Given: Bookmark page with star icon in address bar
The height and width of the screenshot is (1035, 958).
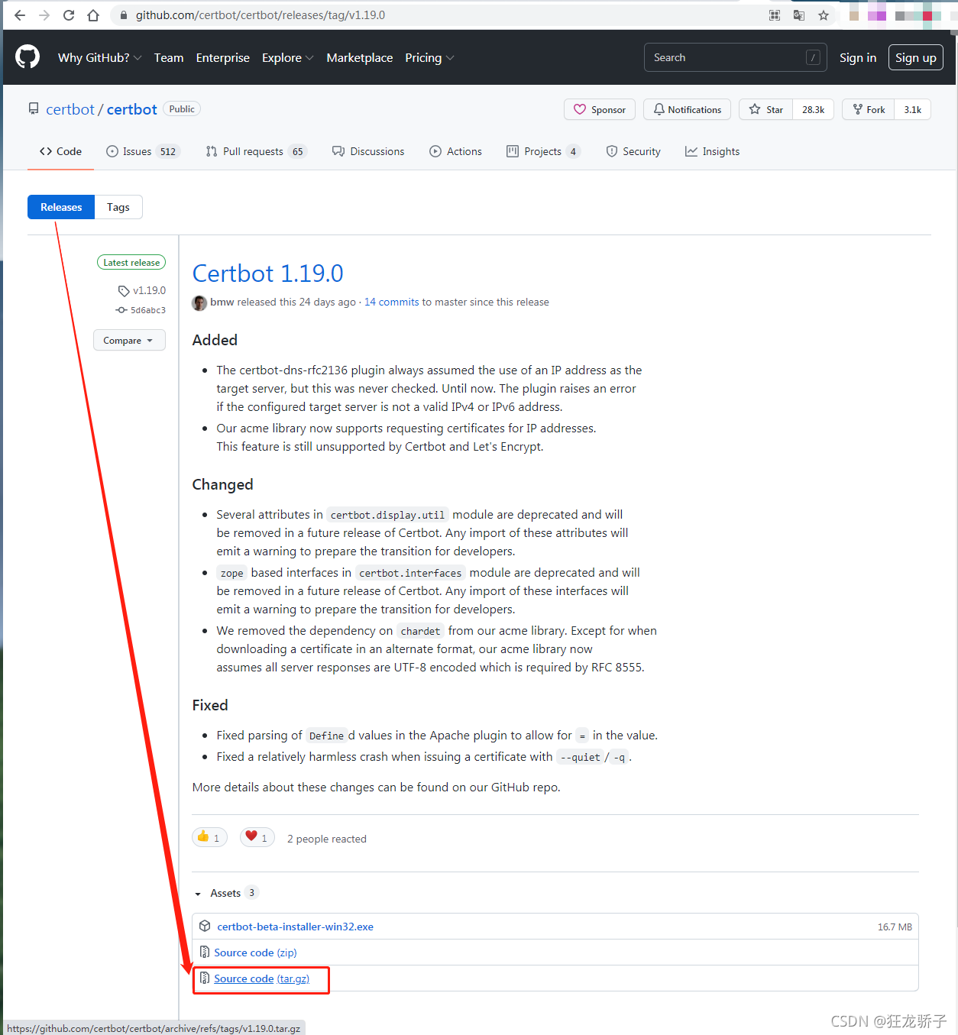Looking at the screenshot, I should [824, 15].
